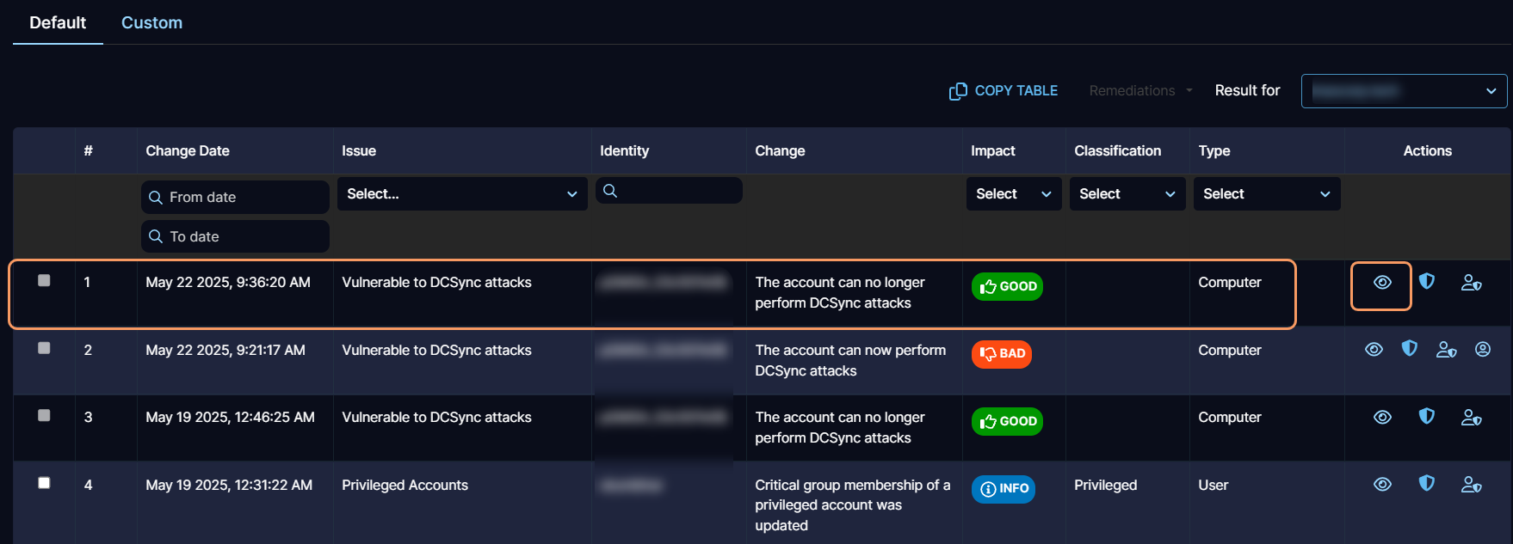Check the row 4 Privileged Accounts checkbox

click(x=44, y=483)
